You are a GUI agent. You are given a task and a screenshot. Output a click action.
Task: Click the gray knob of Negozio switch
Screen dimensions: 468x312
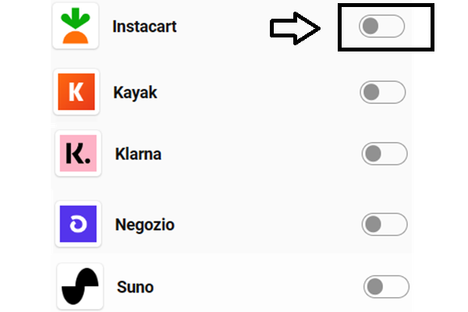[x=374, y=225]
